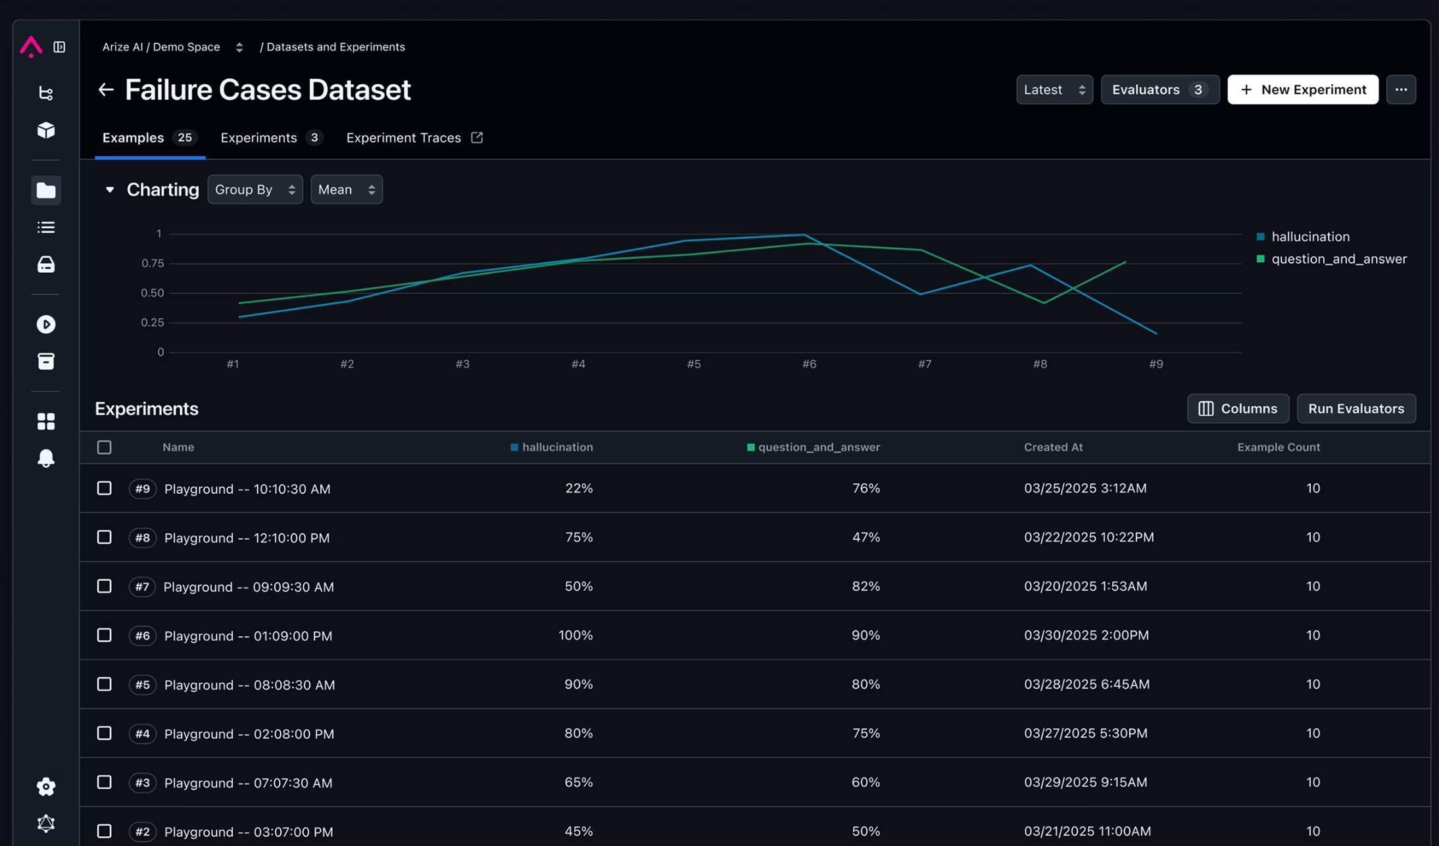Toggle the sidebar collapse icon
The image size is (1439, 846).
(x=59, y=47)
